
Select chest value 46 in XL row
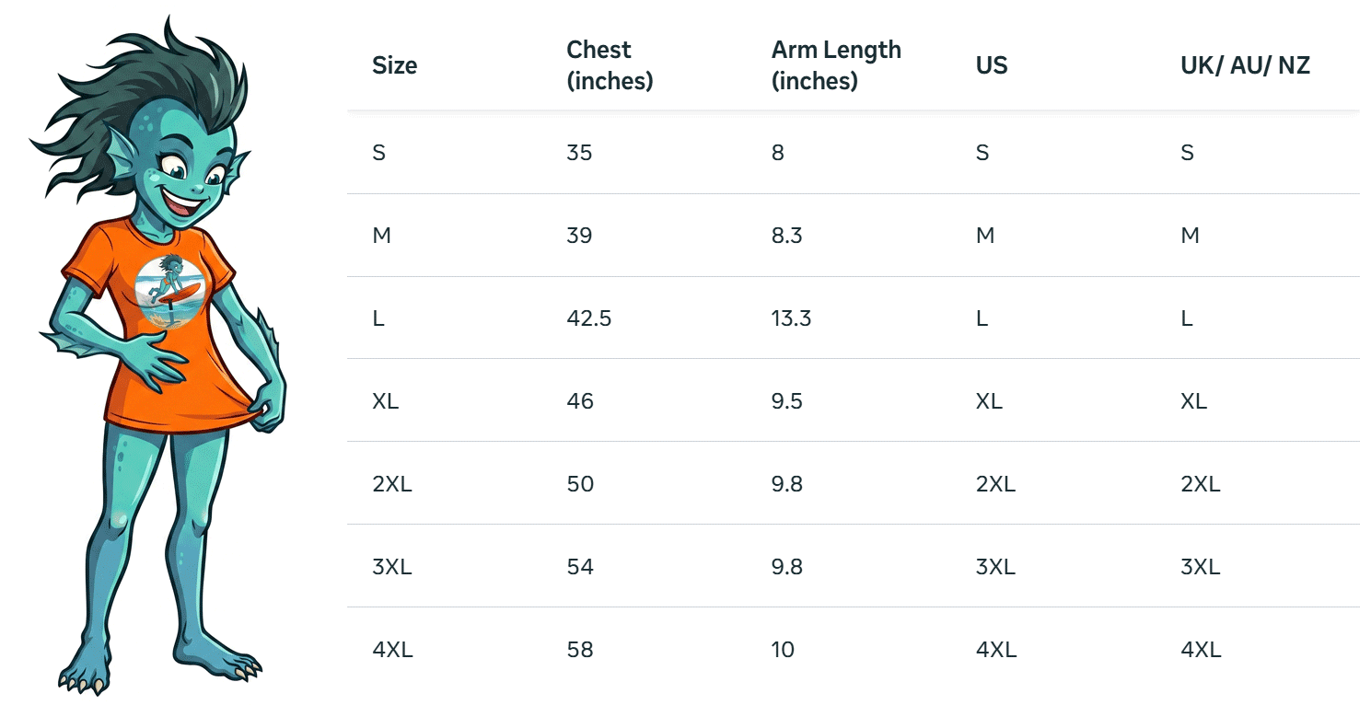580,401
